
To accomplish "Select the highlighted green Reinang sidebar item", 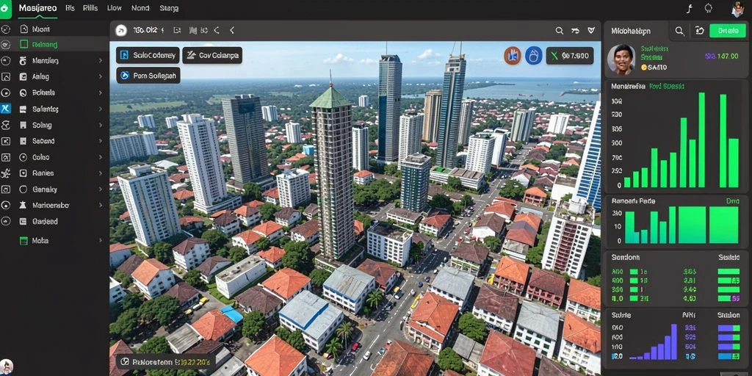I will [x=54, y=45].
